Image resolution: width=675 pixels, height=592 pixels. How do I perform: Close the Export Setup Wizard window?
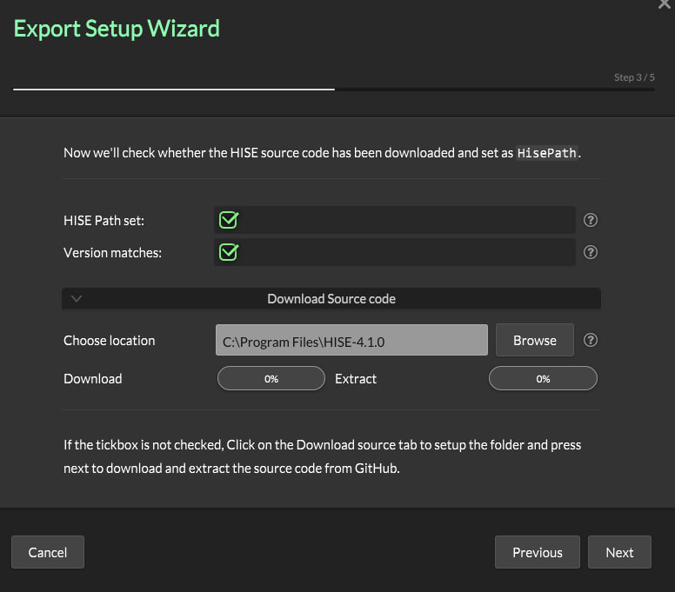[x=665, y=4]
